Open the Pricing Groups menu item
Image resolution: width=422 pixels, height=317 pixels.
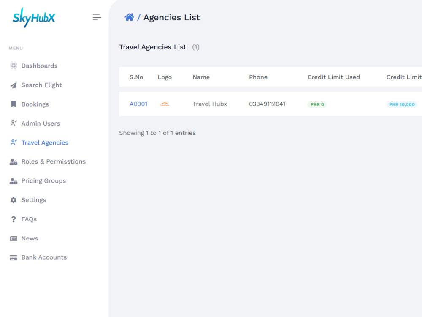[x=43, y=181]
